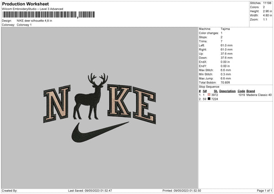Click the 'Created By:' footer label
This screenshot has height=194, width=274.
click(10, 190)
